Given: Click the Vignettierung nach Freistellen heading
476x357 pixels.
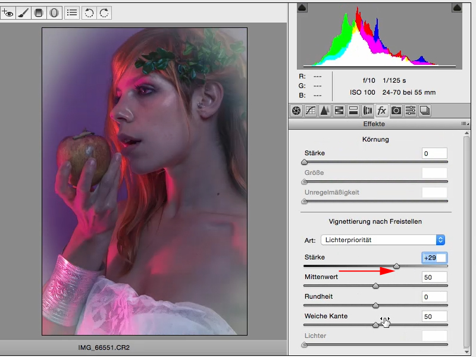Looking at the screenshot, I should click(375, 221).
